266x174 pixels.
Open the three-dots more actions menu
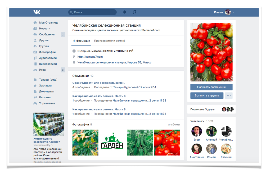tap(229, 95)
